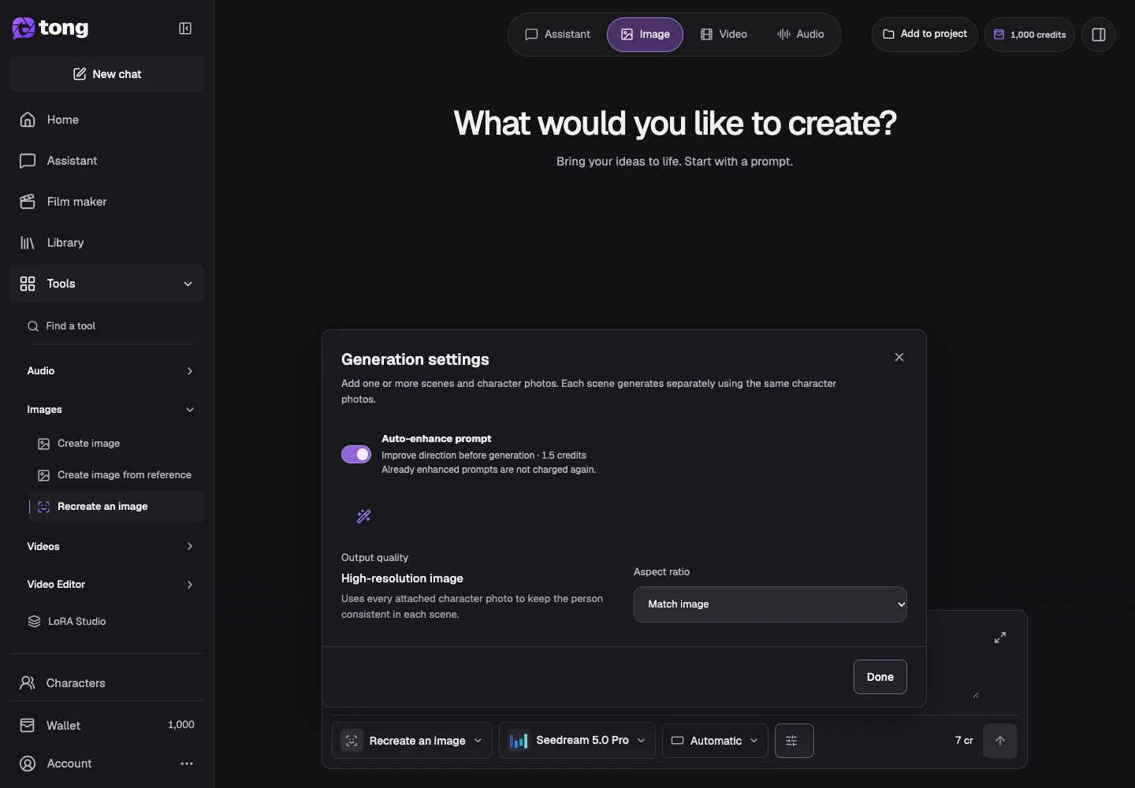This screenshot has width=1135, height=788.
Task: Click the Done button
Action: (x=880, y=677)
